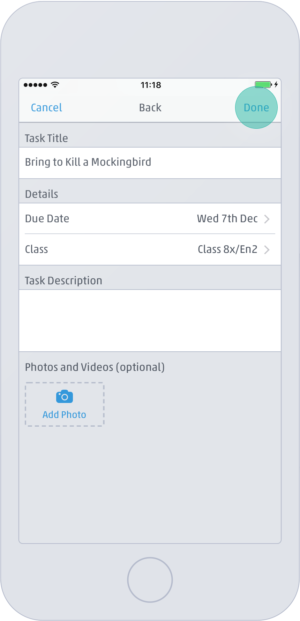Screen dimensions: 300x621
Task: Open the Due Date picker via its chevron
Action: pyautogui.click(x=267, y=219)
